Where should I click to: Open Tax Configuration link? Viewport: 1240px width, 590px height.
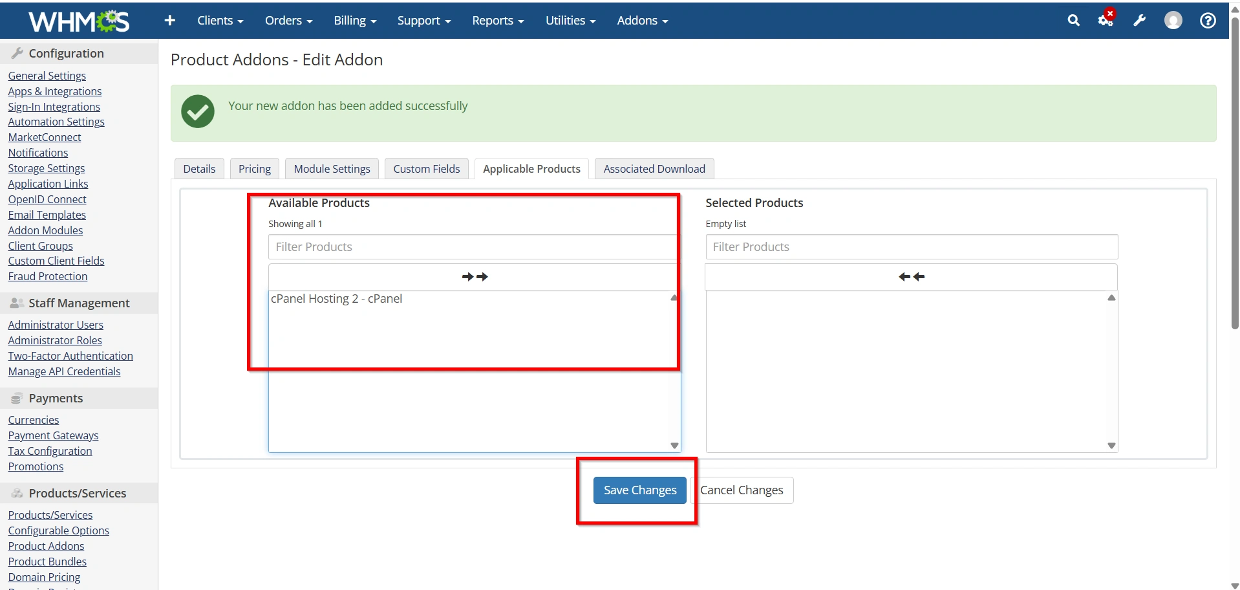tap(50, 451)
